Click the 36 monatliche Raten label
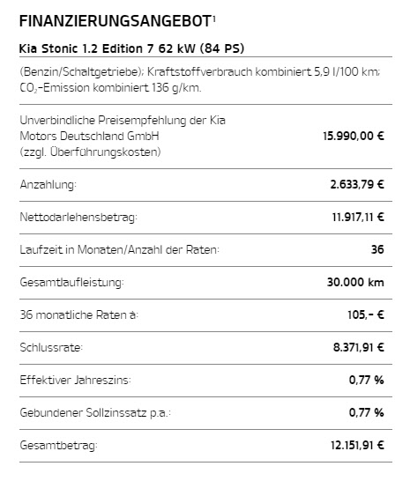This screenshot has width=410, height=481. 79,314
